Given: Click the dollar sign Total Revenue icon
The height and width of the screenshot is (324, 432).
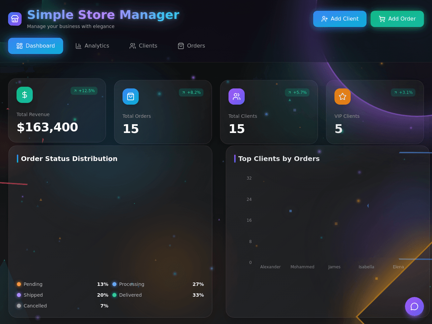Looking at the screenshot, I should (x=25, y=95).
